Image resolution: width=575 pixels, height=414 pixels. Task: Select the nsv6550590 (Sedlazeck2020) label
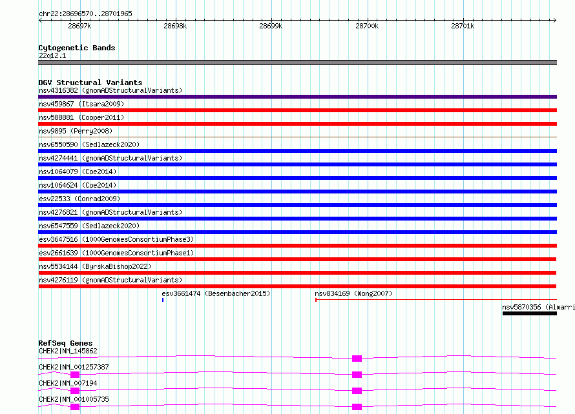coord(89,144)
